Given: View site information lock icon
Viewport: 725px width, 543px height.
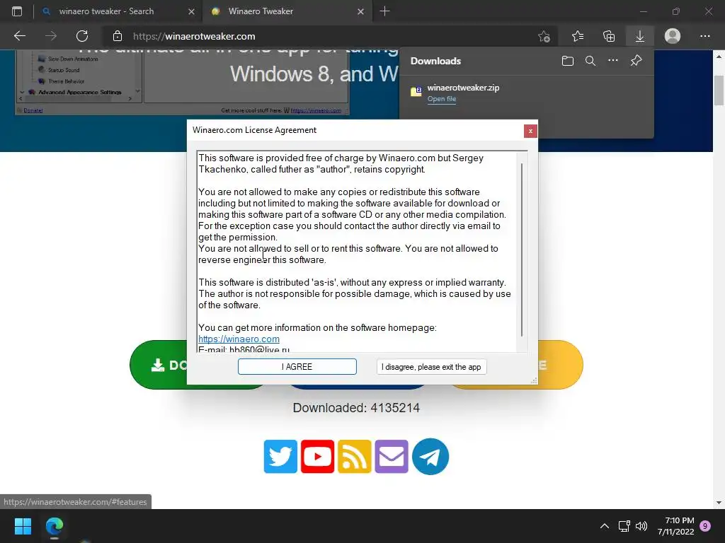Looking at the screenshot, I should coord(118,36).
